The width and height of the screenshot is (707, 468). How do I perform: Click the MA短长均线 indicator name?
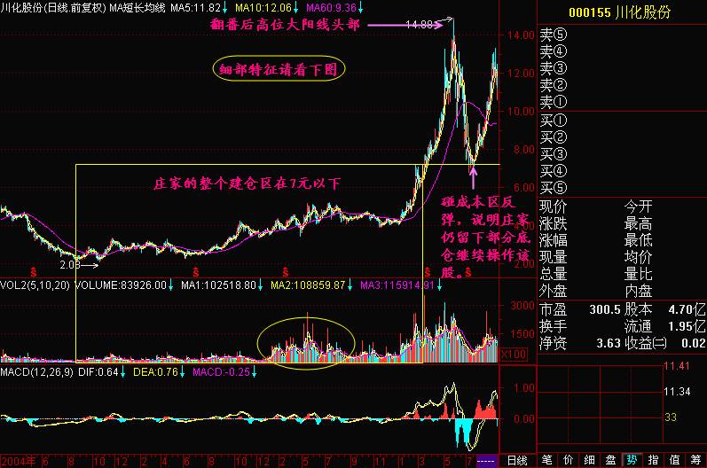136,7
